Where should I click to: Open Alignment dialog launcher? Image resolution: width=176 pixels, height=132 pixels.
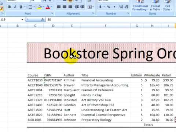coord(93,13)
